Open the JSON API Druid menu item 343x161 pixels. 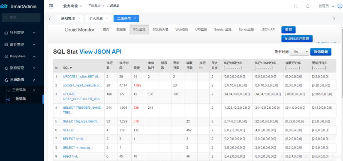[x=268, y=30]
